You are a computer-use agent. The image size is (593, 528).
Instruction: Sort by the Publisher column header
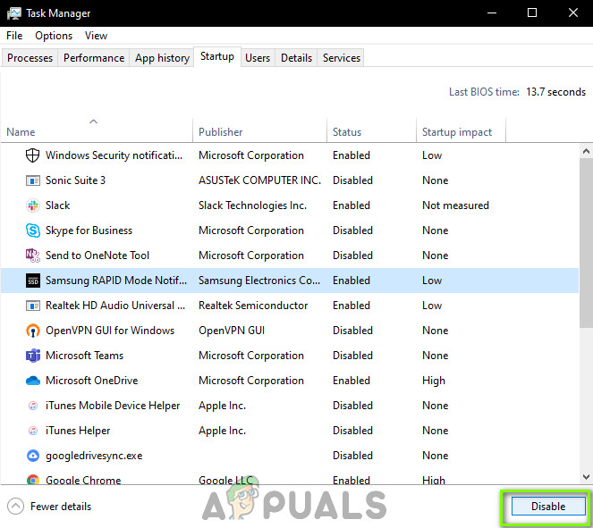click(x=259, y=130)
